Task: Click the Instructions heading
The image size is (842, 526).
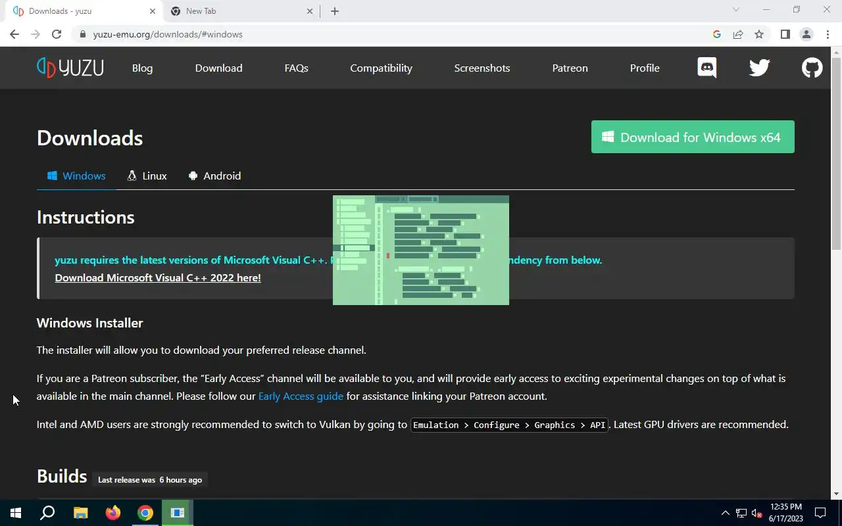Action: coord(86,217)
